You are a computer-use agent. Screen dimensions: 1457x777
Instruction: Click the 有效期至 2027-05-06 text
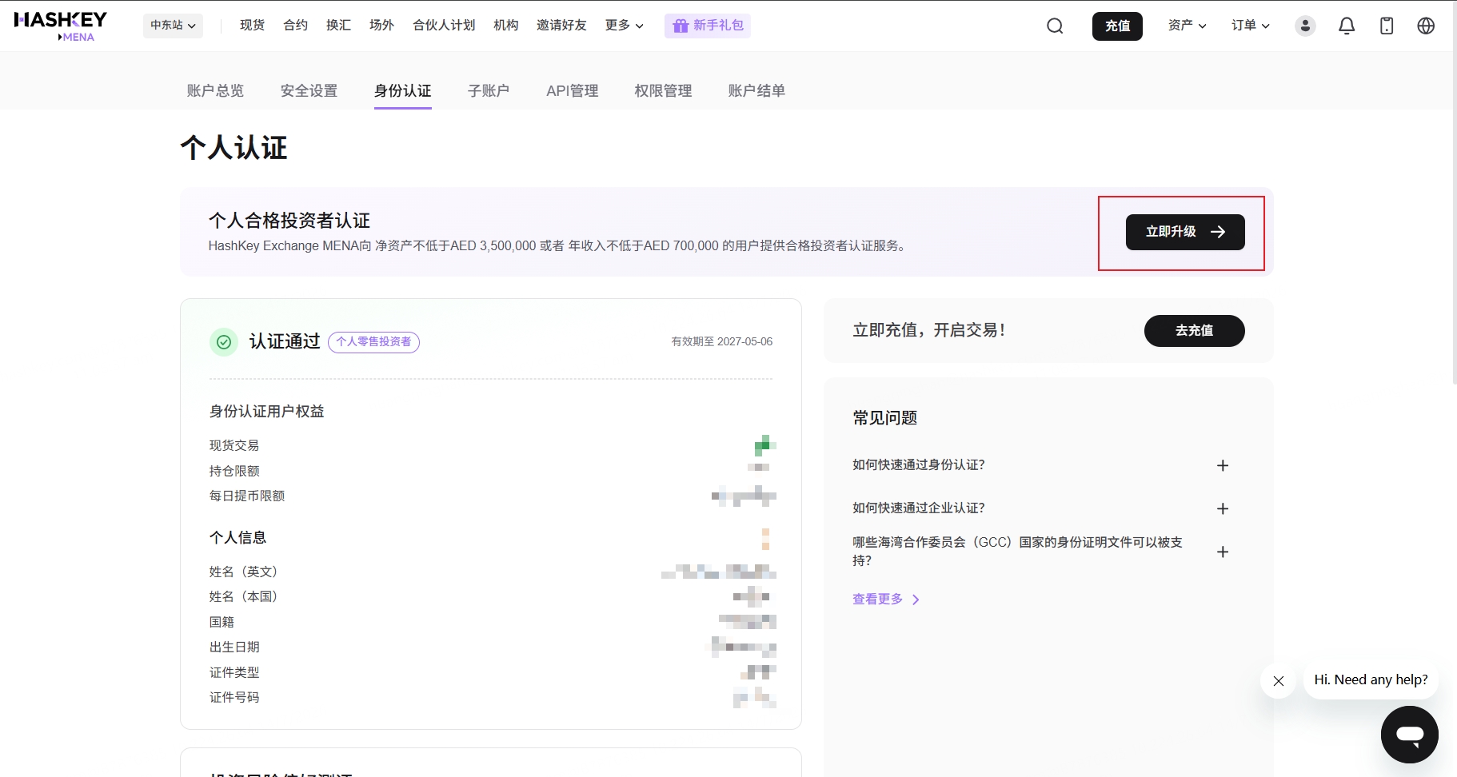(x=722, y=342)
